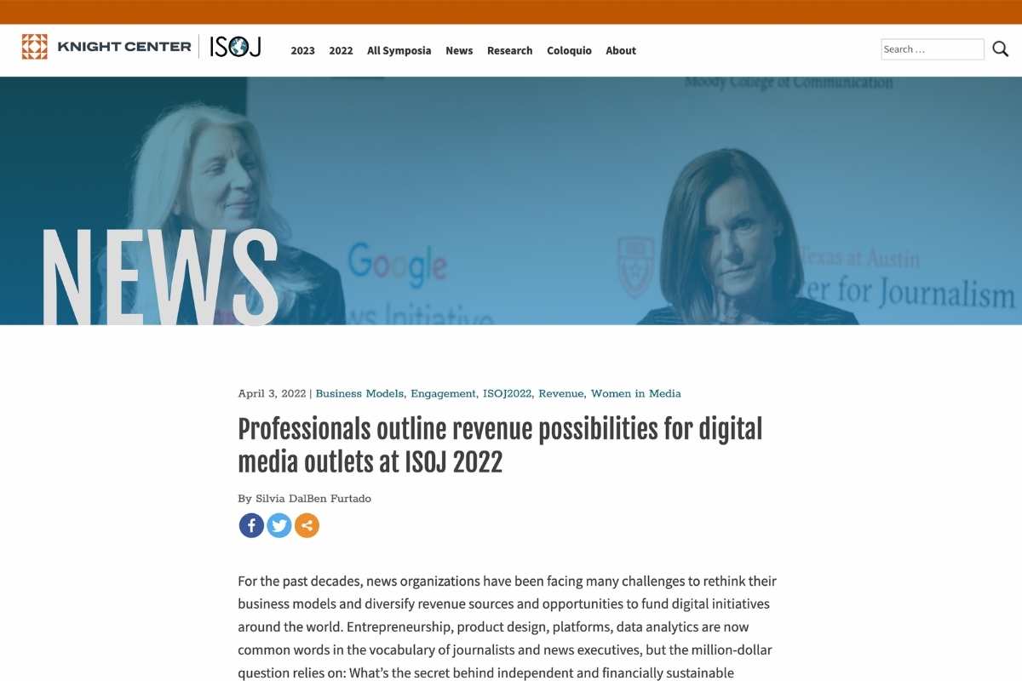Image resolution: width=1022 pixels, height=681 pixels.
Task: View Women in Media category
Action: coord(635,394)
